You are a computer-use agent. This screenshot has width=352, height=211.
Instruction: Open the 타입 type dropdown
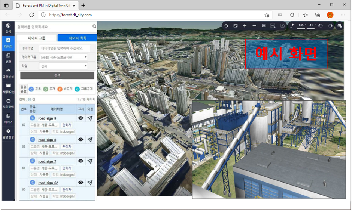tap(63, 66)
